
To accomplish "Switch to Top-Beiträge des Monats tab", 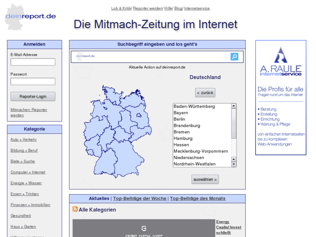I will point(198,198).
